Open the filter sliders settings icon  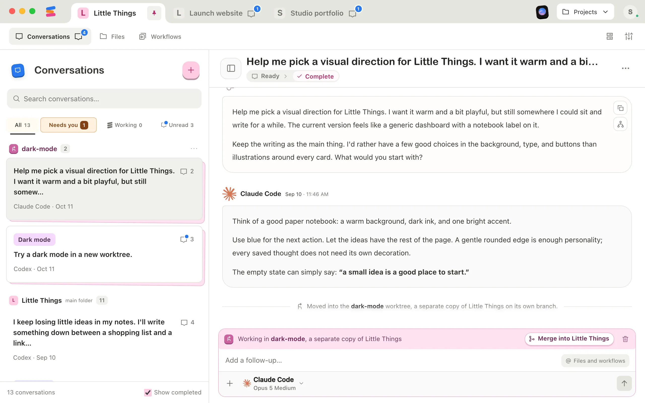pyautogui.click(x=629, y=36)
